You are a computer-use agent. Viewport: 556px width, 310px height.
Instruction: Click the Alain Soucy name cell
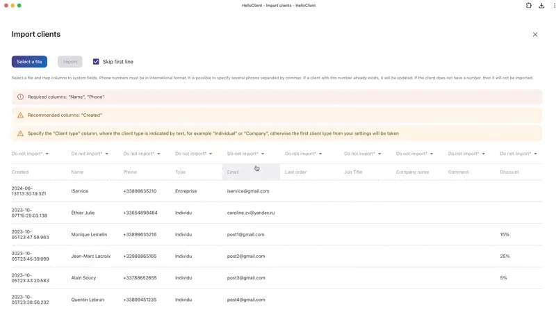[x=83, y=278]
